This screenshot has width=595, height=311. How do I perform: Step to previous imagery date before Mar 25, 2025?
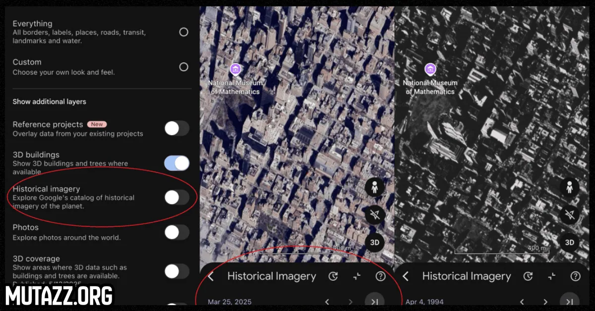[327, 302]
